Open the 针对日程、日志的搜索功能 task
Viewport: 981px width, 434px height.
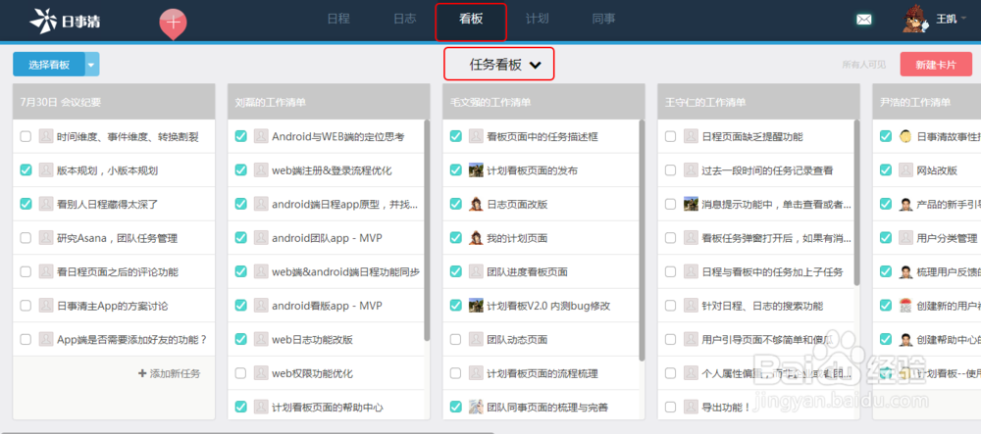762,306
